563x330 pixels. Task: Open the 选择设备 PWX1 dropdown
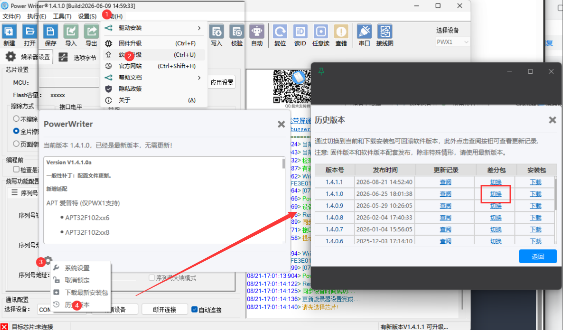pyautogui.click(x=453, y=42)
